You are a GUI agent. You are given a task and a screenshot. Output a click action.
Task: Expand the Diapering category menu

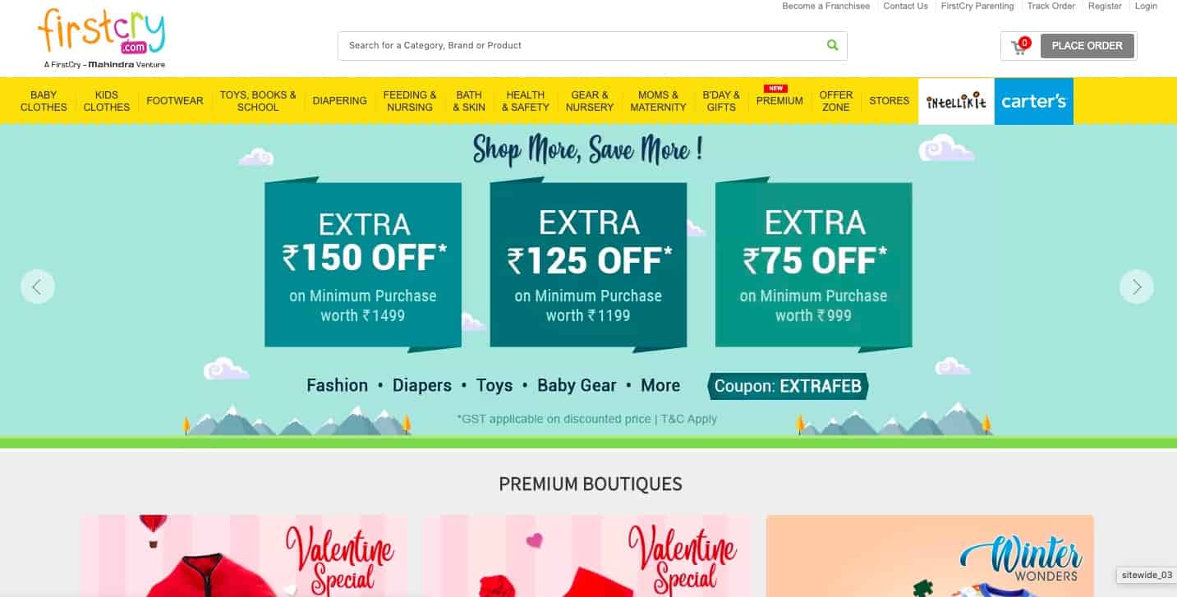tap(339, 101)
